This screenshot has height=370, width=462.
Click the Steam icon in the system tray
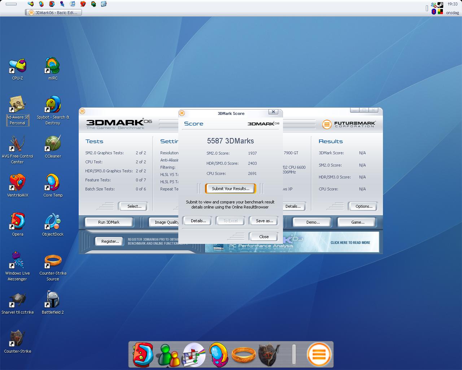[440, 5]
